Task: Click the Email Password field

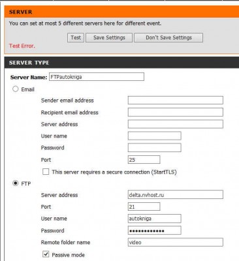Action: pyautogui.click(x=155, y=147)
